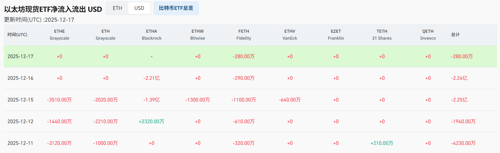Select the USD unit toggle
The height and width of the screenshot is (153, 500).
(139, 8)
